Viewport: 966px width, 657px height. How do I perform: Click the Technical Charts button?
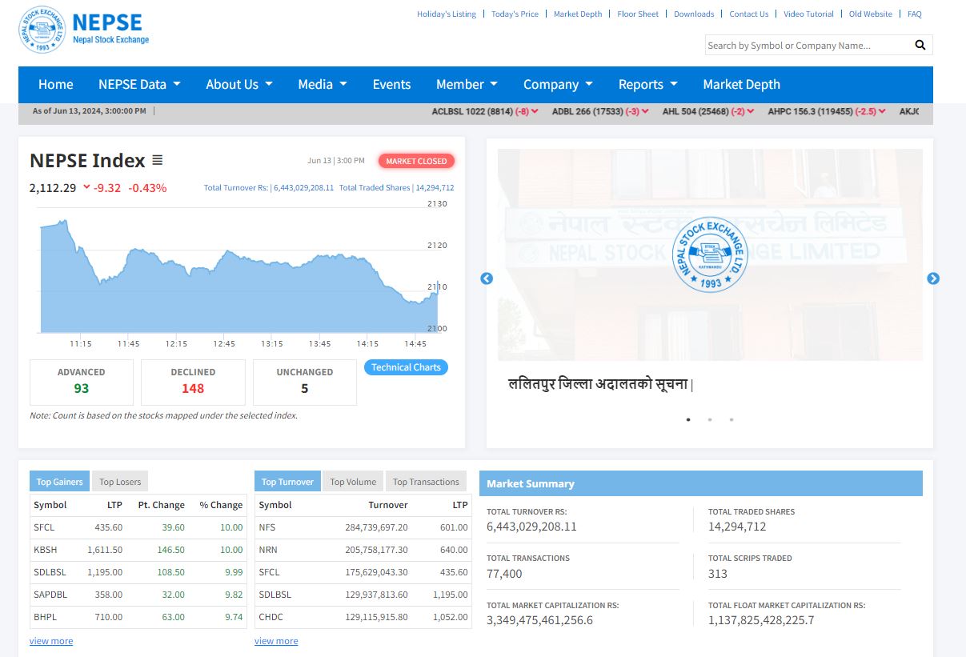[406, 367]
